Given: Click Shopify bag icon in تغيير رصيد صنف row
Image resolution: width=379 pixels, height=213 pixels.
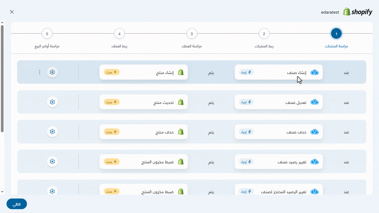Looking at the screenshot, I should (x=181, y=162).
